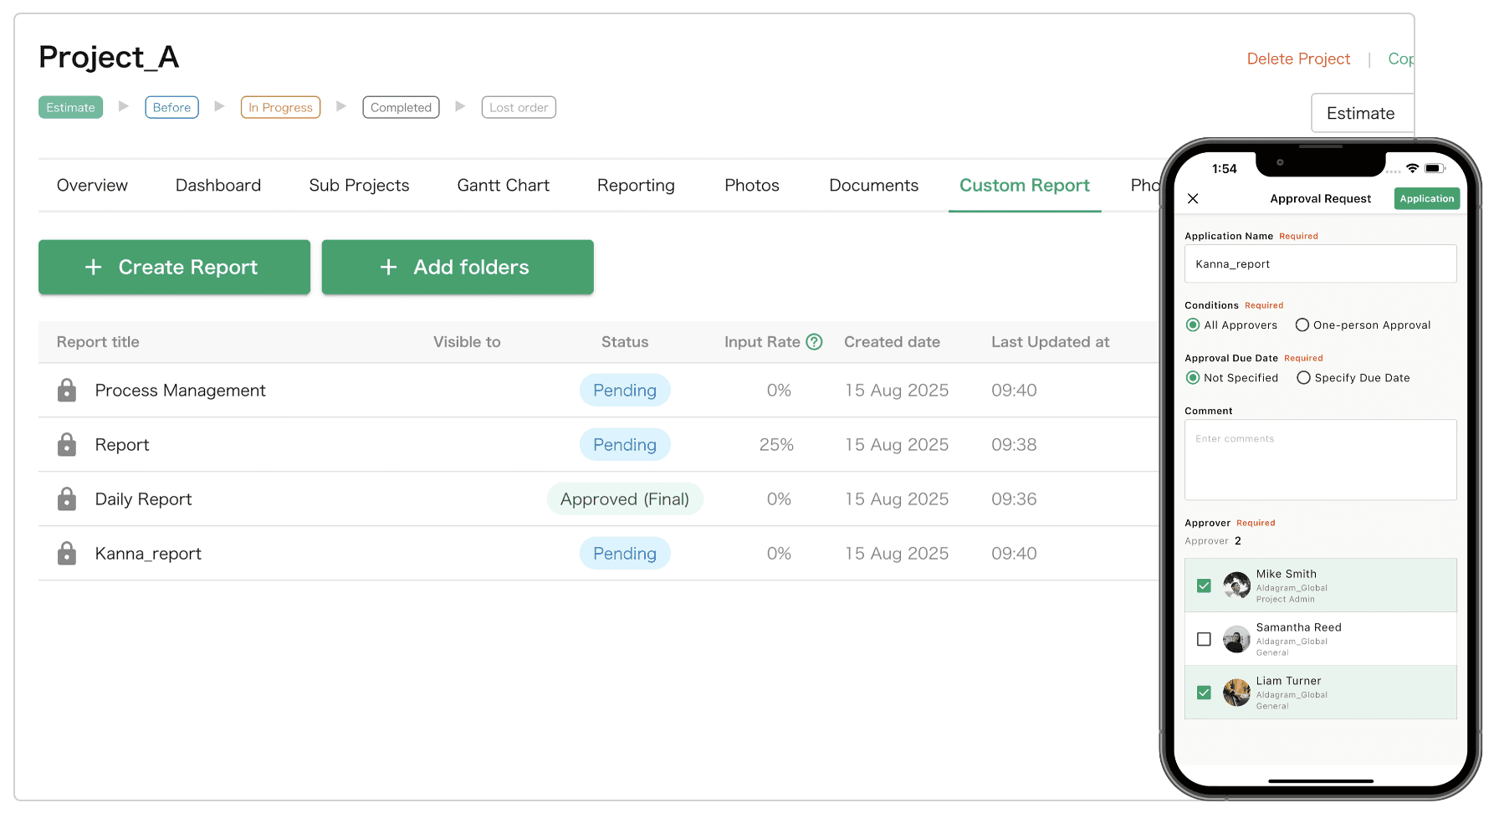Choose Specify Due Date radio button

1303,377
